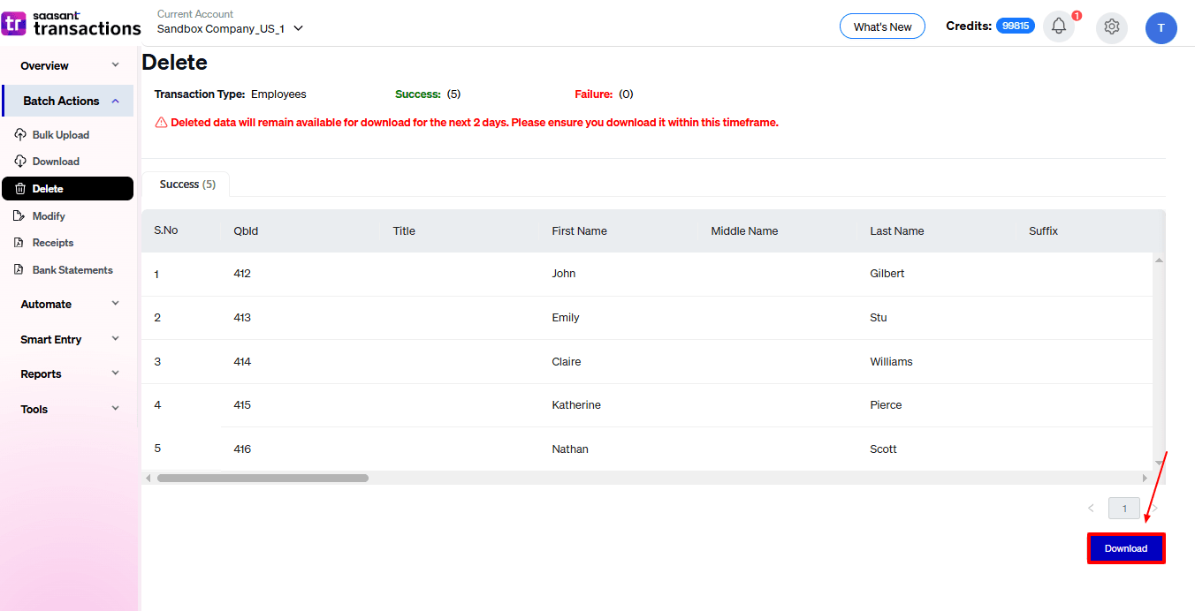
Task: Open the notifications bell icon
Action: tap(1058, 26)
